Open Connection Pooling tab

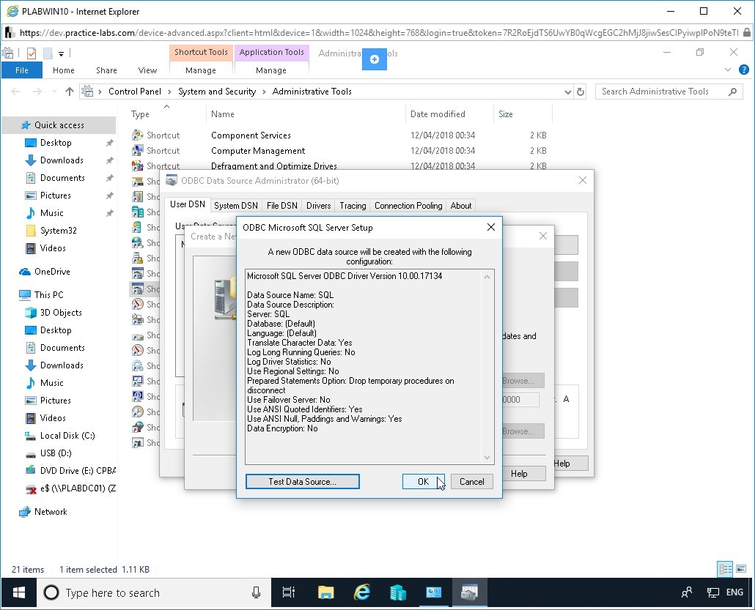tap(408, 206)
